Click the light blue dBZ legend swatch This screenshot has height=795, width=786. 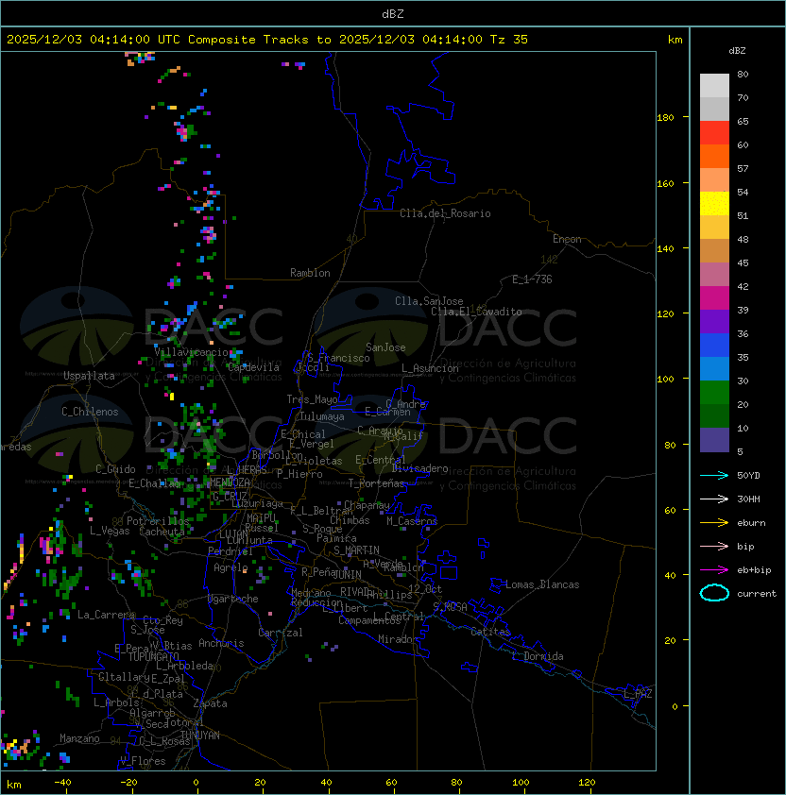point(714,368)
